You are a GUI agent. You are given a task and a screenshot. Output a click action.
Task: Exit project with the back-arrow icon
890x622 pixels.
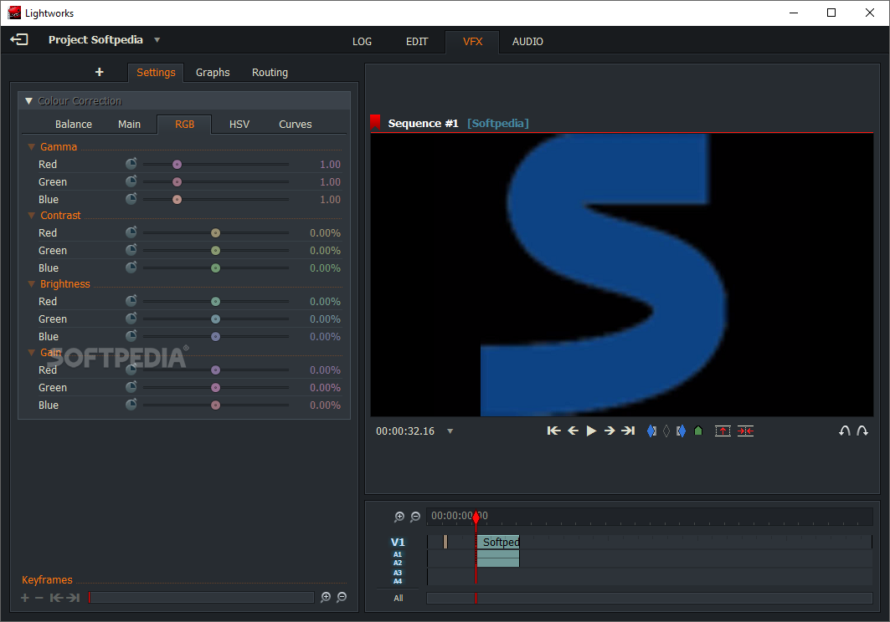pos(18,39)
